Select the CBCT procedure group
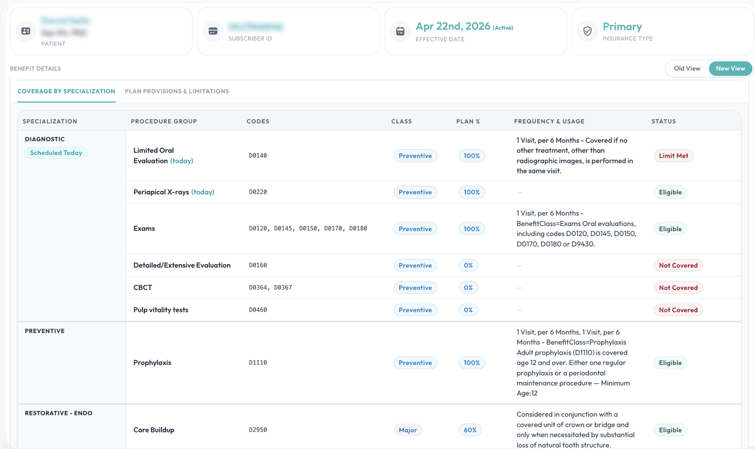The height and width of the screenshot is (449, 755). (143, 288)
